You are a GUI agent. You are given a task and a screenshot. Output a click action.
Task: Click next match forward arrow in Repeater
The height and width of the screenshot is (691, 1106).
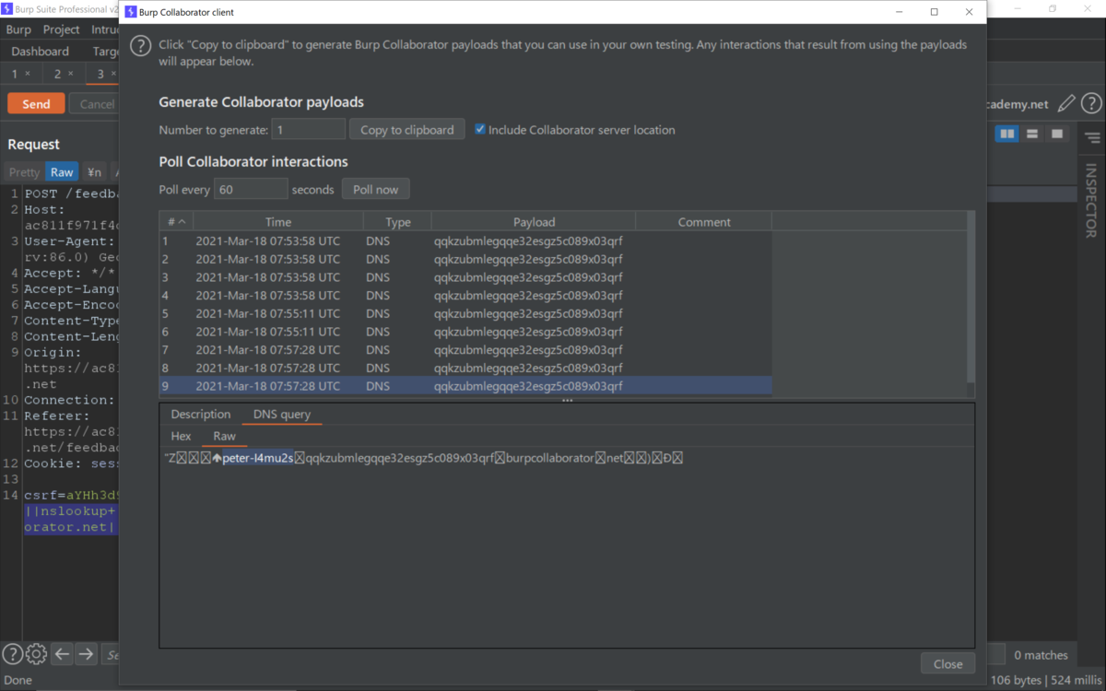pos(86,654)
